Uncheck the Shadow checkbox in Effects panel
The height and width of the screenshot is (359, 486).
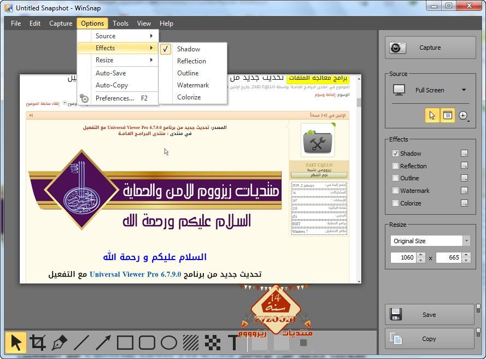point(395,154)
